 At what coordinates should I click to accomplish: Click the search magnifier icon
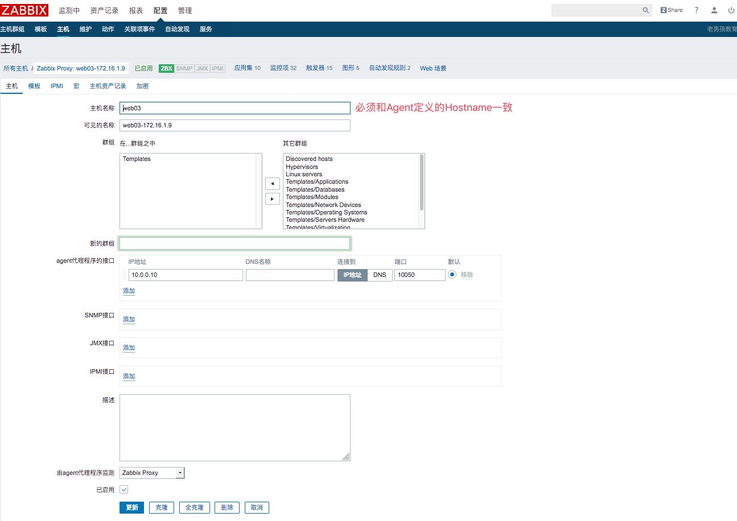tap(646, 10)
